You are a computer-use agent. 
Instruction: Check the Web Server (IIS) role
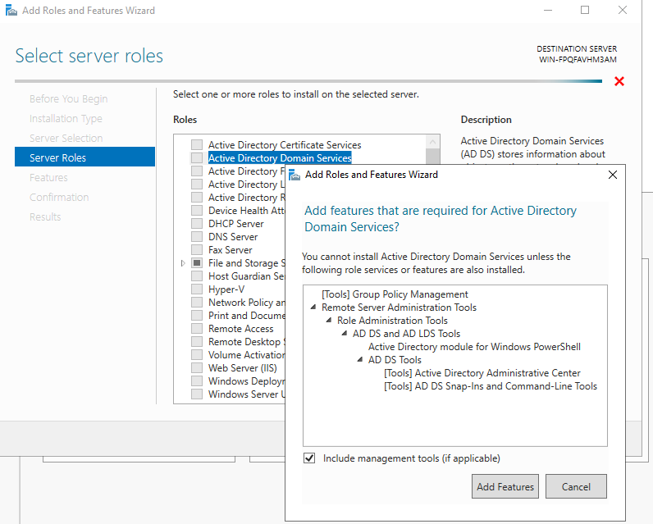tap(197, 368)
